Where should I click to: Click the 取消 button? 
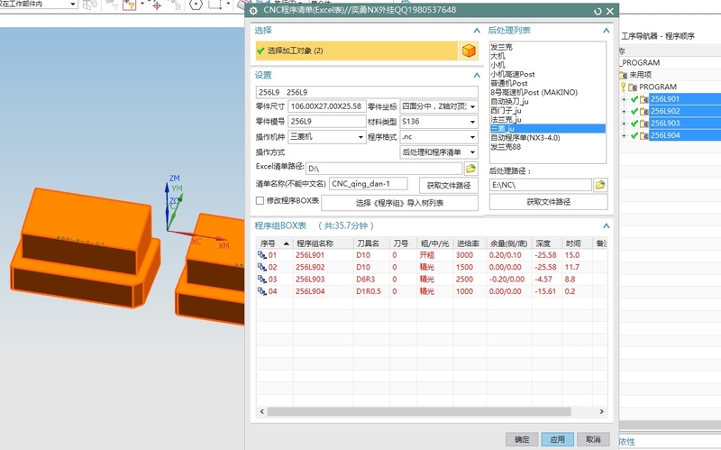tap(593, 439)
